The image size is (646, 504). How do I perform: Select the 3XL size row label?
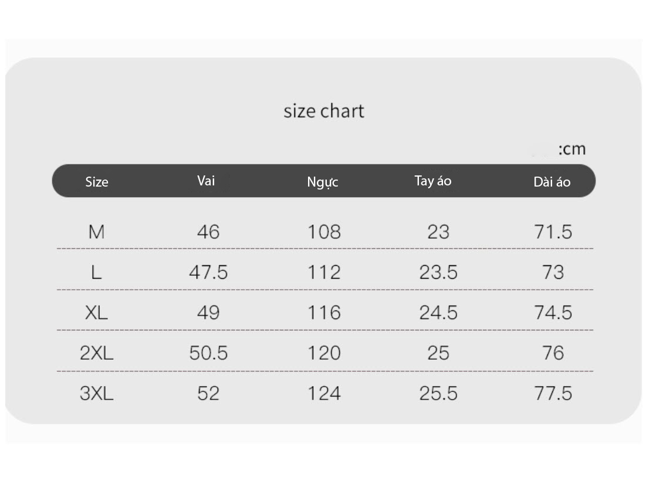pyautogui.click(x=96, y=394)
